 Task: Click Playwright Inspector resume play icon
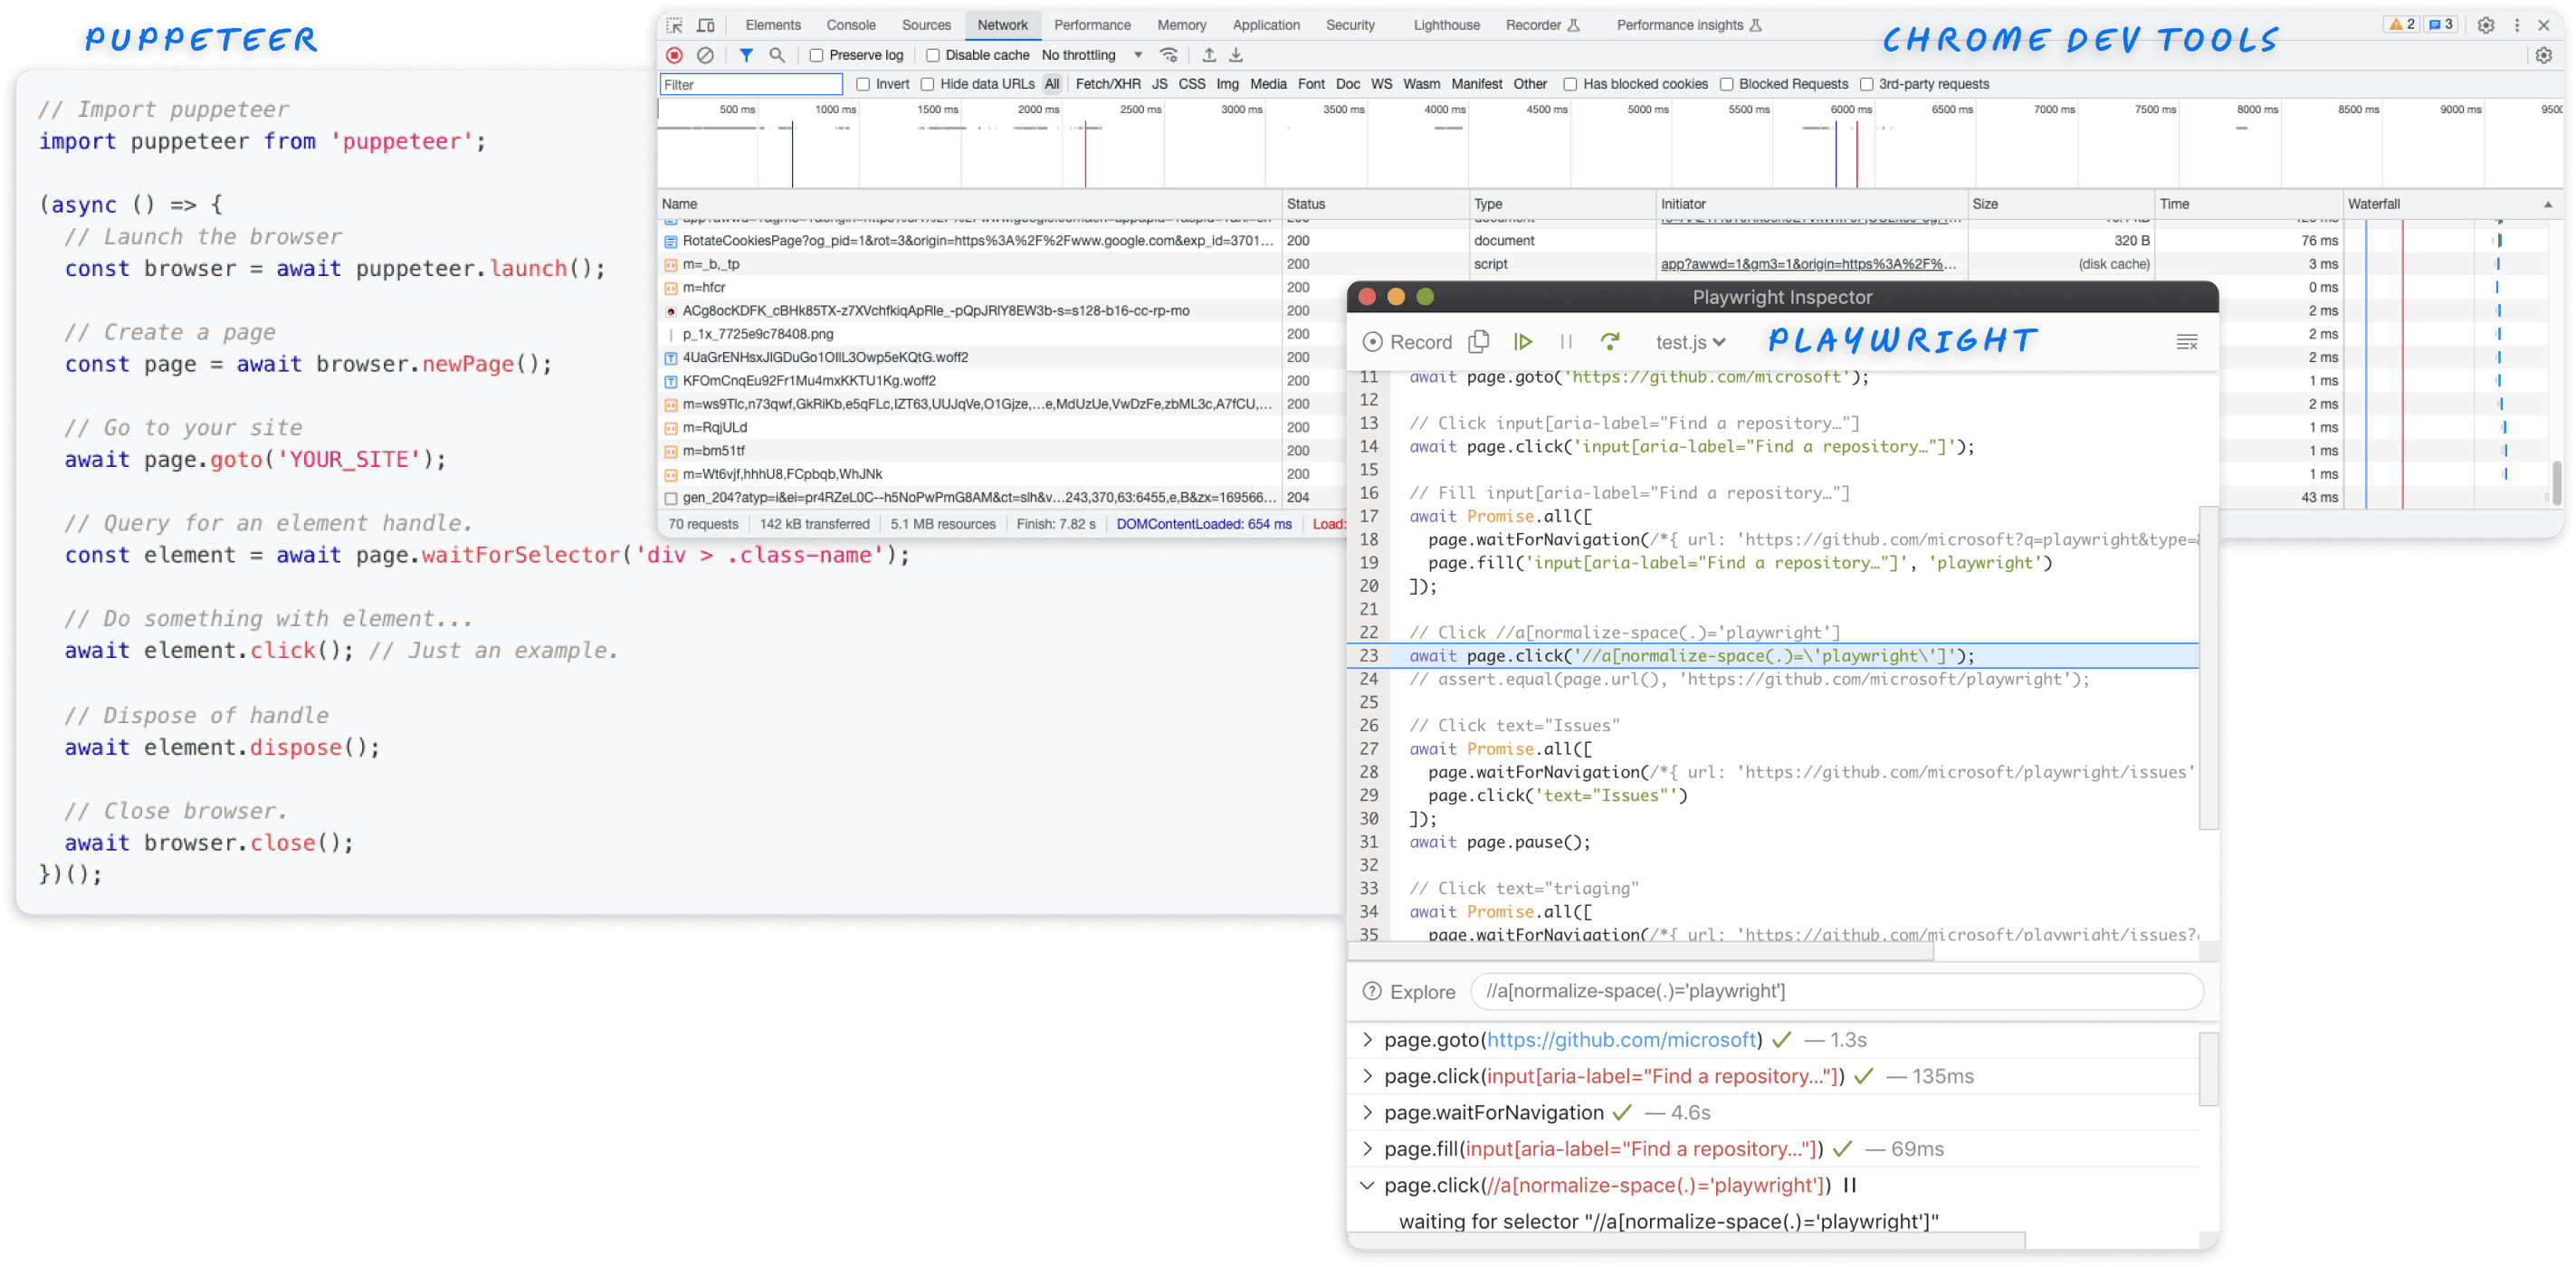click(x=1523, y=342)
